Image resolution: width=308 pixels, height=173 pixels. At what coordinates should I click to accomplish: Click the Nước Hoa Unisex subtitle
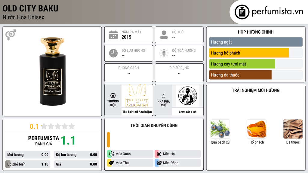tap(23, 17)
